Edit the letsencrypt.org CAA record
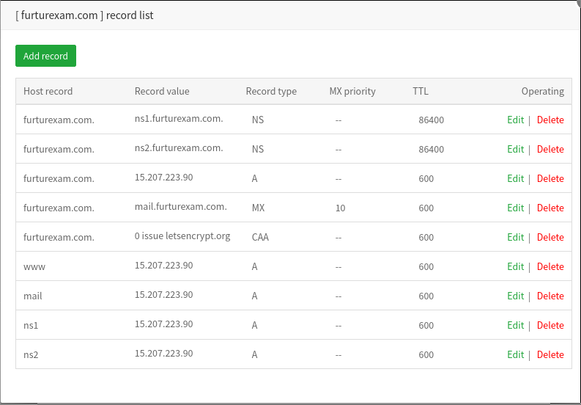The image size is (581, 405). point(515,237)
